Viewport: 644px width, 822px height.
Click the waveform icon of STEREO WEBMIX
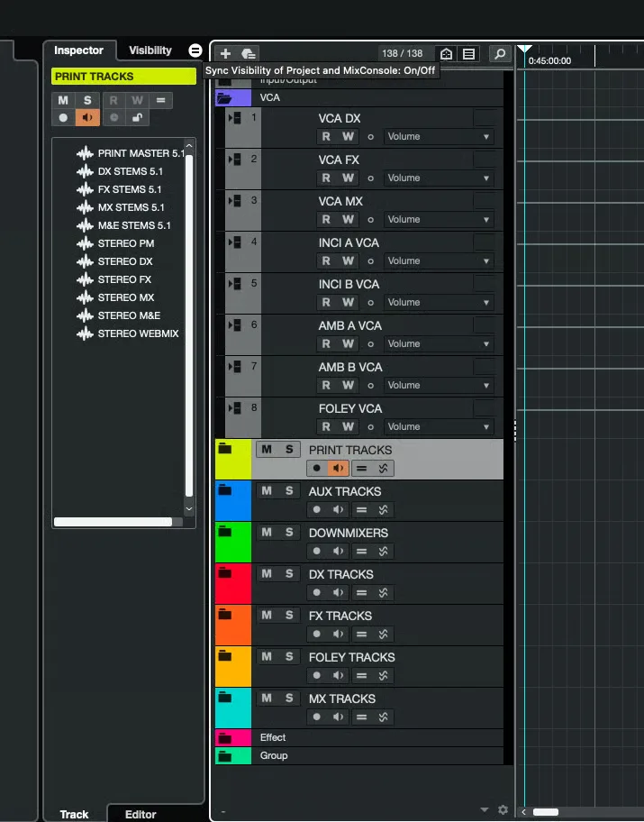pos(85,333)
